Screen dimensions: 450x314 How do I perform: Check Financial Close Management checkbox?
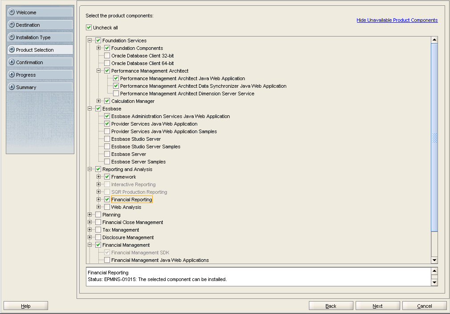[98, 222]
